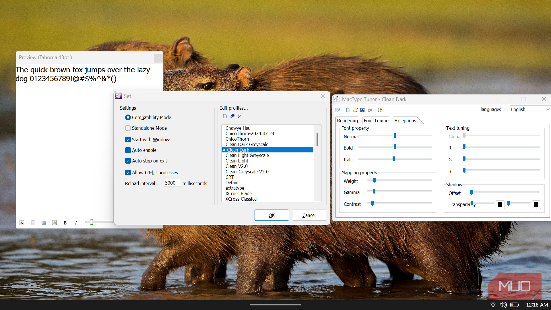
Task: Click the second black shadow color swatch
Action: (536, 205)
